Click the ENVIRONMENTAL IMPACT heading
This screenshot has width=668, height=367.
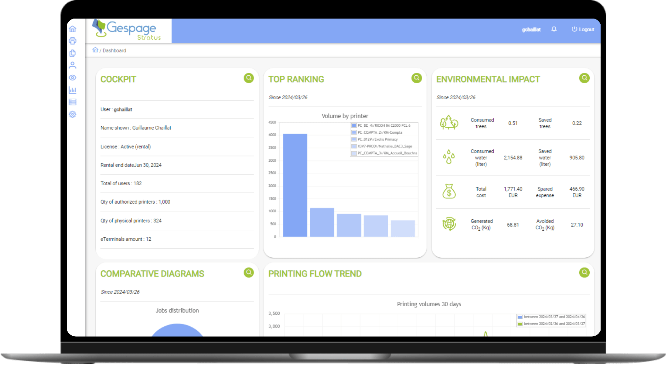tap(488, 79)
